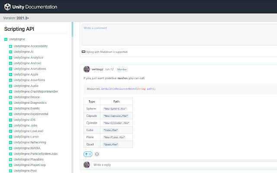This screenshot has height=173, width=277.
Task: Add an emoji reaction to comment
Action: pyautogui.click(x=97, y=154)
